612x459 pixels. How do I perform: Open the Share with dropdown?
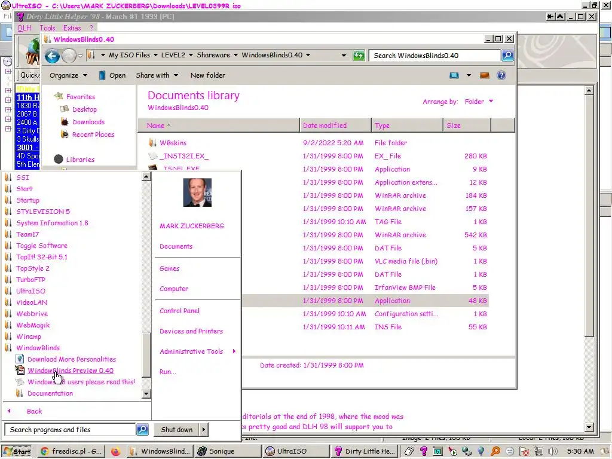click(x=157, y=75)
